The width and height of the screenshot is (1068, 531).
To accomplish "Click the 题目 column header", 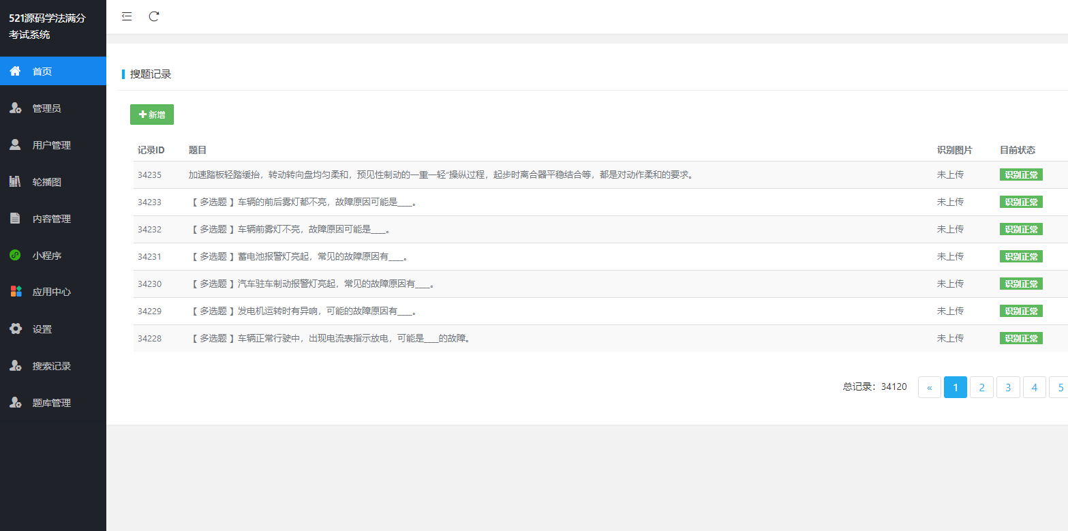I will click(x=198, y=150).
